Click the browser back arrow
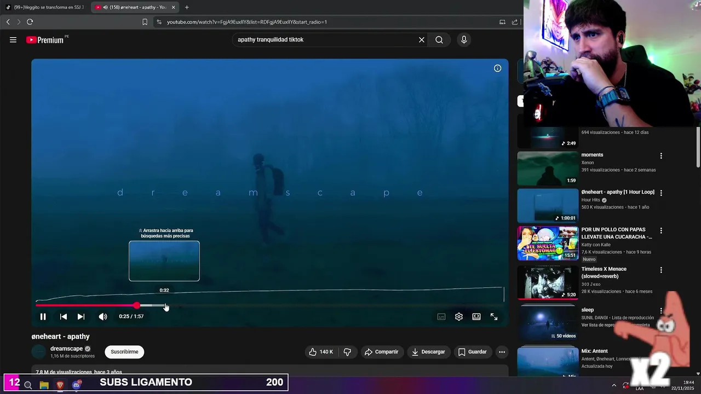 pos(8,22)
